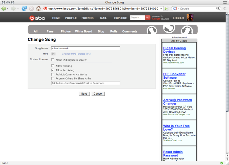The height and width of the screenshot is (165, 229).
Task: Click the Bebo logo
Action: 37,18
